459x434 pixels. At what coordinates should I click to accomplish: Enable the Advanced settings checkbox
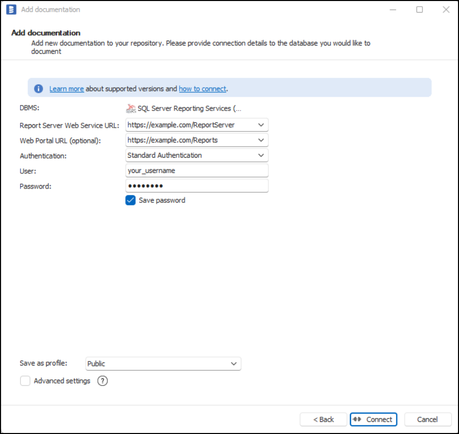click(x=25, y=381)
